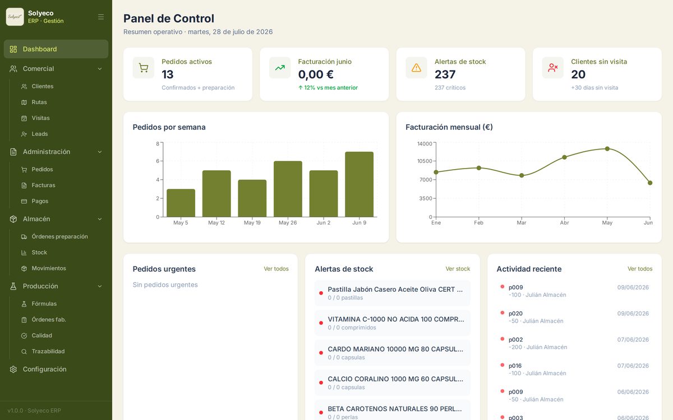Click the bar chart icon beside Stock

(24, 253)
